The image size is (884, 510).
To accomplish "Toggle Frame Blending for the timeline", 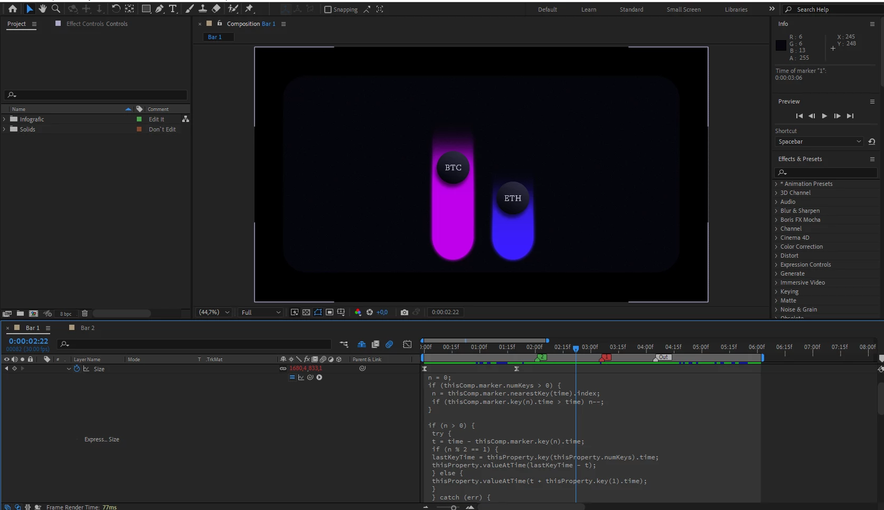I will pos(375,344).
